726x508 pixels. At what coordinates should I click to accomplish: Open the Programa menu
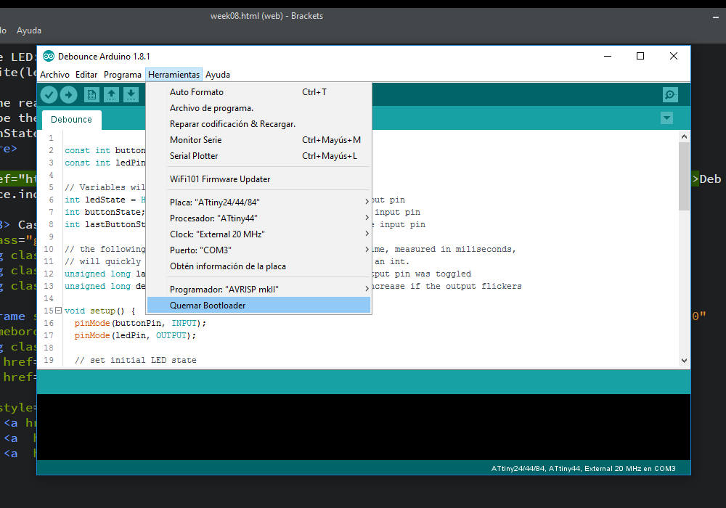point(122,75)
